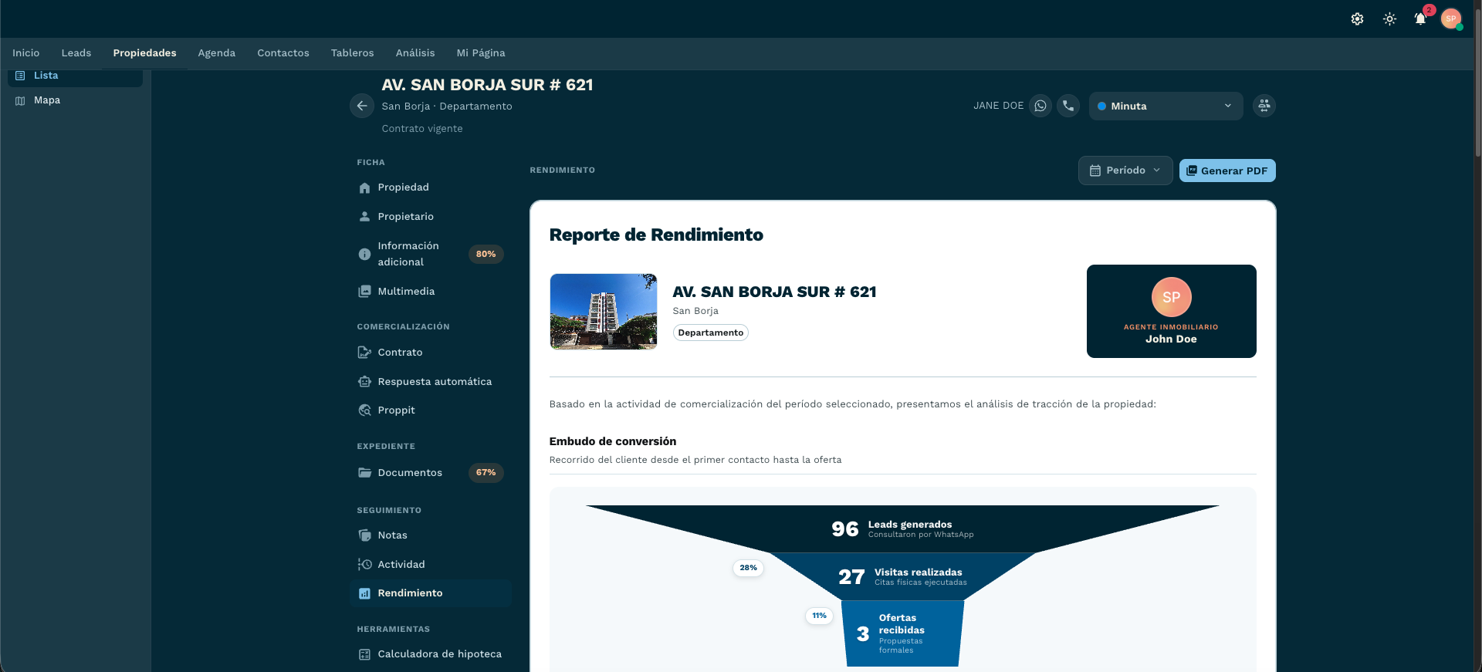Viewport: 1482px width, 672px height.
Task: Open the team members icon button
Action: pyautogui.click(x=1264, y=106)
